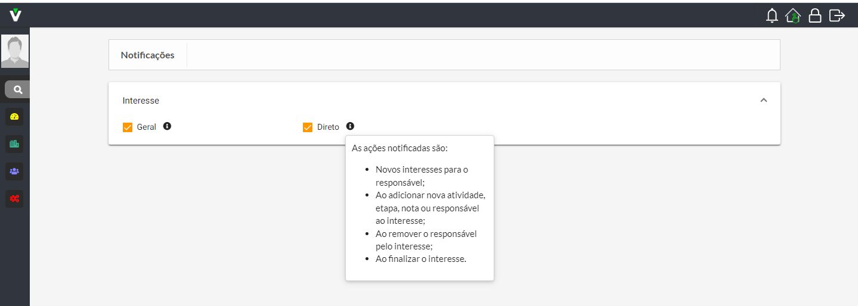Viewport: 858px width, 306px height.
Task: Open the notifications bell icon
Action: pyautogui.click(x=772, y=15)
